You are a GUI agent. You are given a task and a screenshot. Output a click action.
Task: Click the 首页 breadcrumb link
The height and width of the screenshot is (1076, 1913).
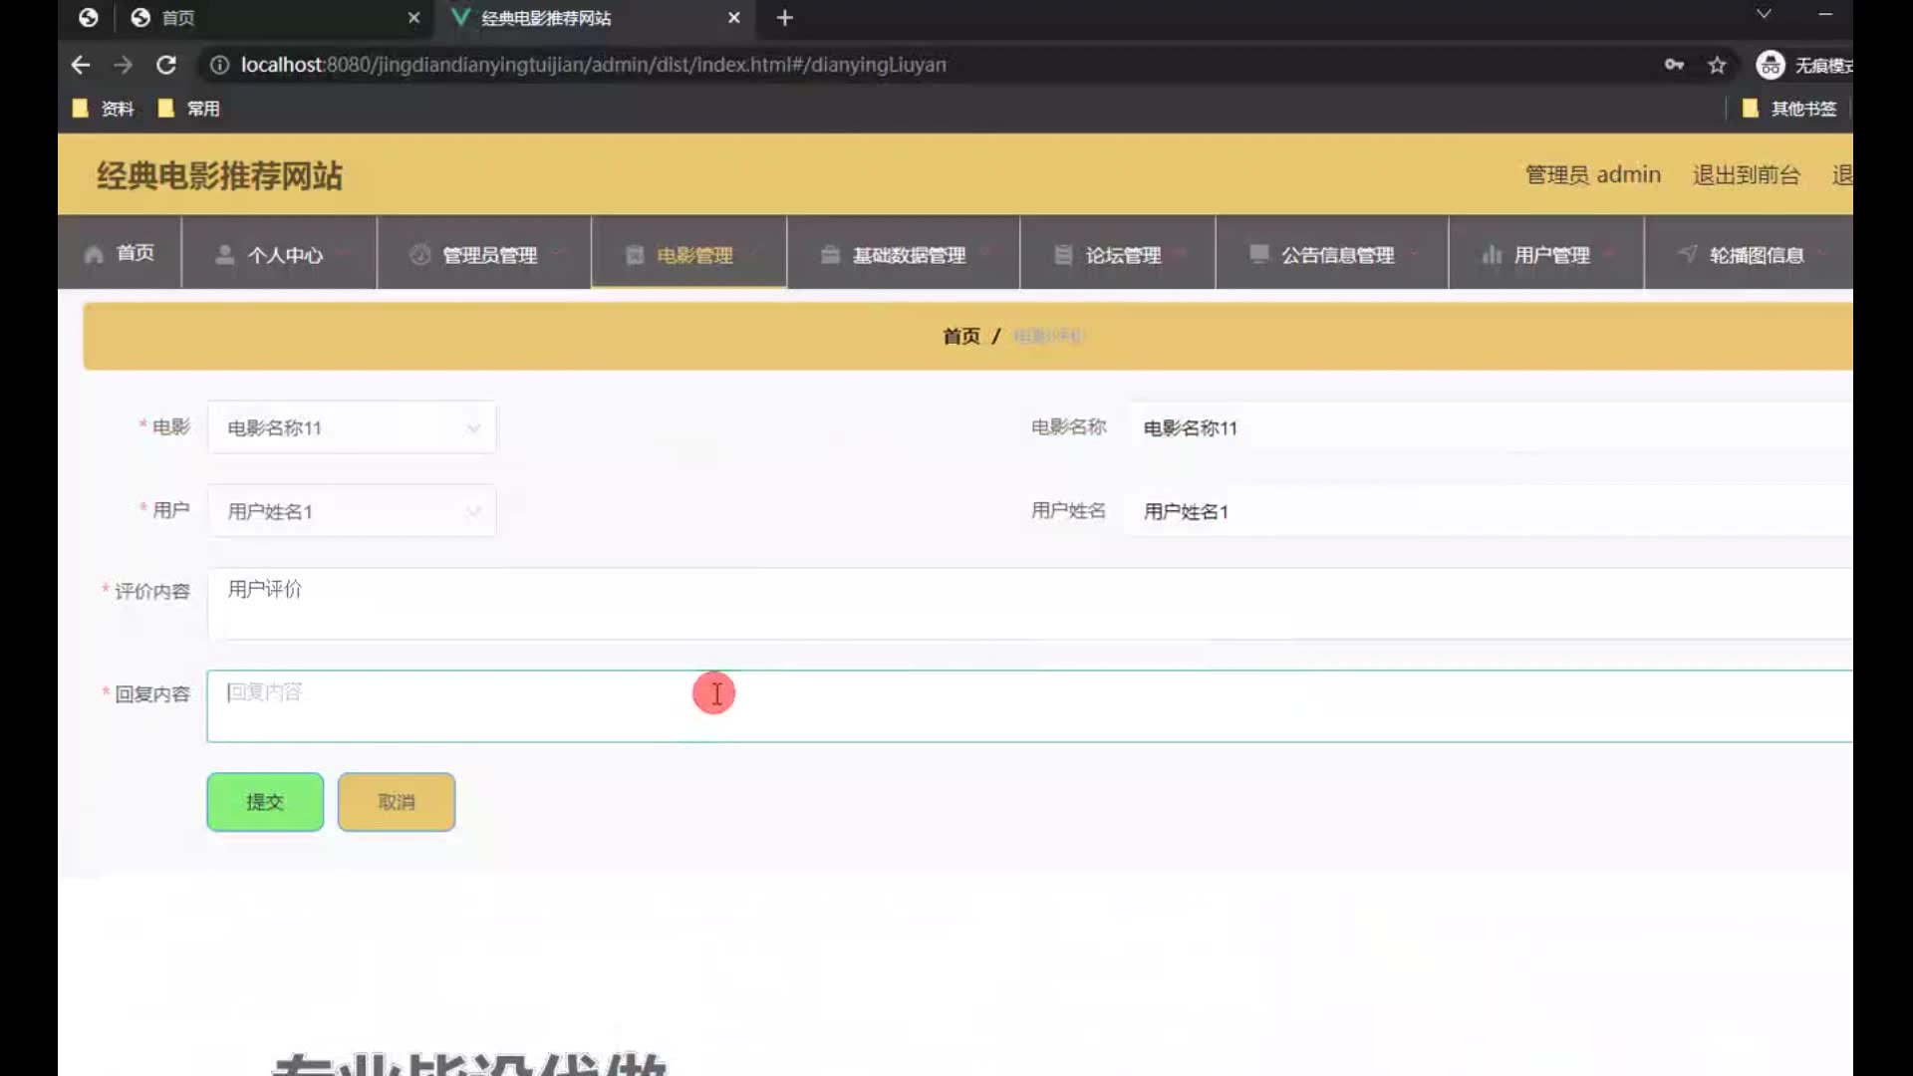coord(960,337)
